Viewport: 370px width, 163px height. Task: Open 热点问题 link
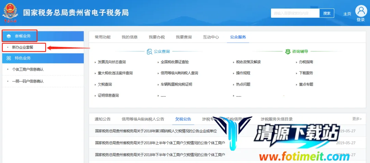pos(243,84)
